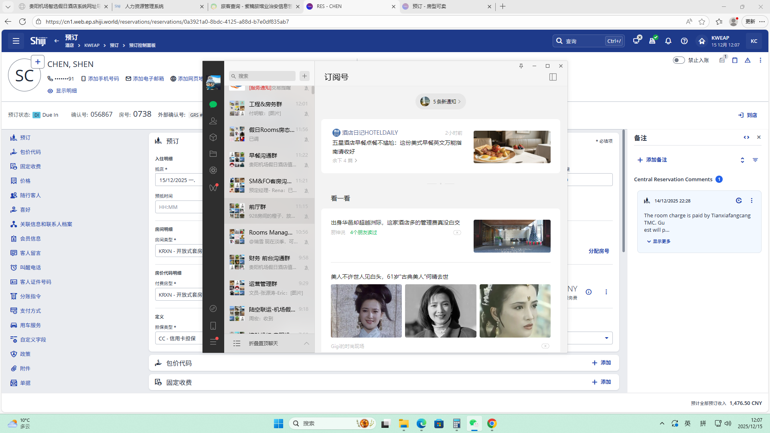Toggle the 禁止入账 switch

coord(679,60)
